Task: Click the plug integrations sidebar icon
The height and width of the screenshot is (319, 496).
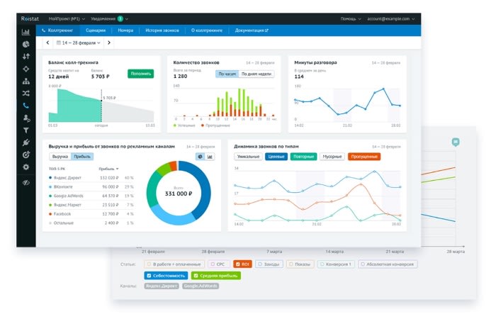Action: [x=26, y=142]
